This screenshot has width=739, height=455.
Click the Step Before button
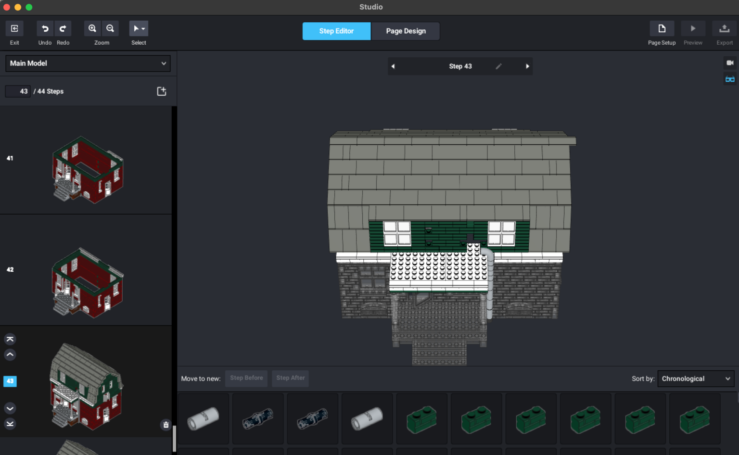(246, 378)
